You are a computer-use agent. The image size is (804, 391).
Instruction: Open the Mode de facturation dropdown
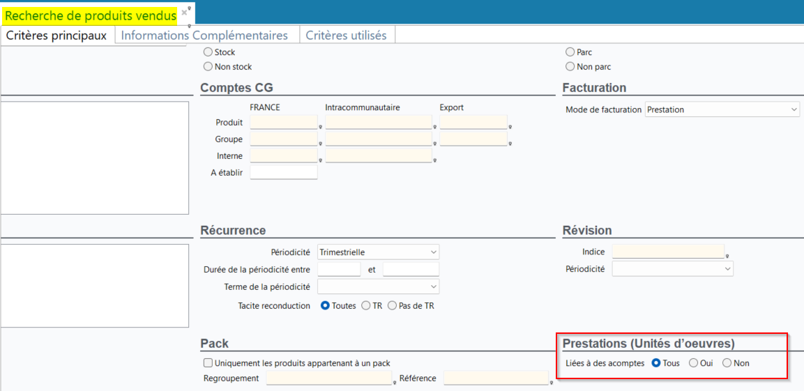pos(722,109)
